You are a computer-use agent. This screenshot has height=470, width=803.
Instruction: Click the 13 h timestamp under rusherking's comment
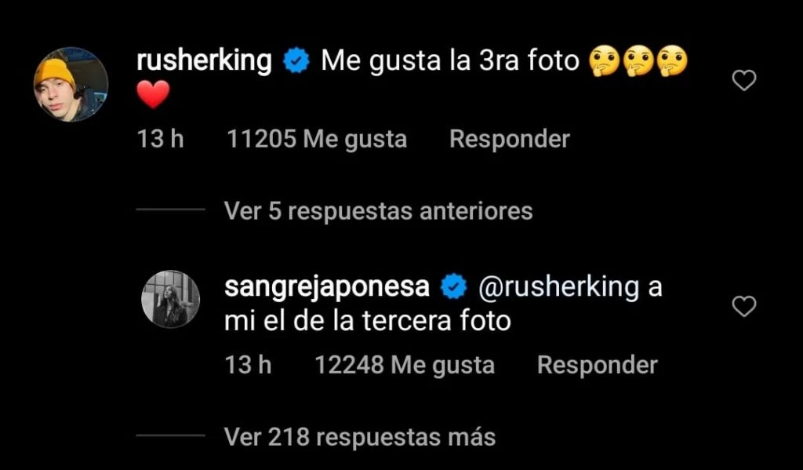[x=160, y=139]
